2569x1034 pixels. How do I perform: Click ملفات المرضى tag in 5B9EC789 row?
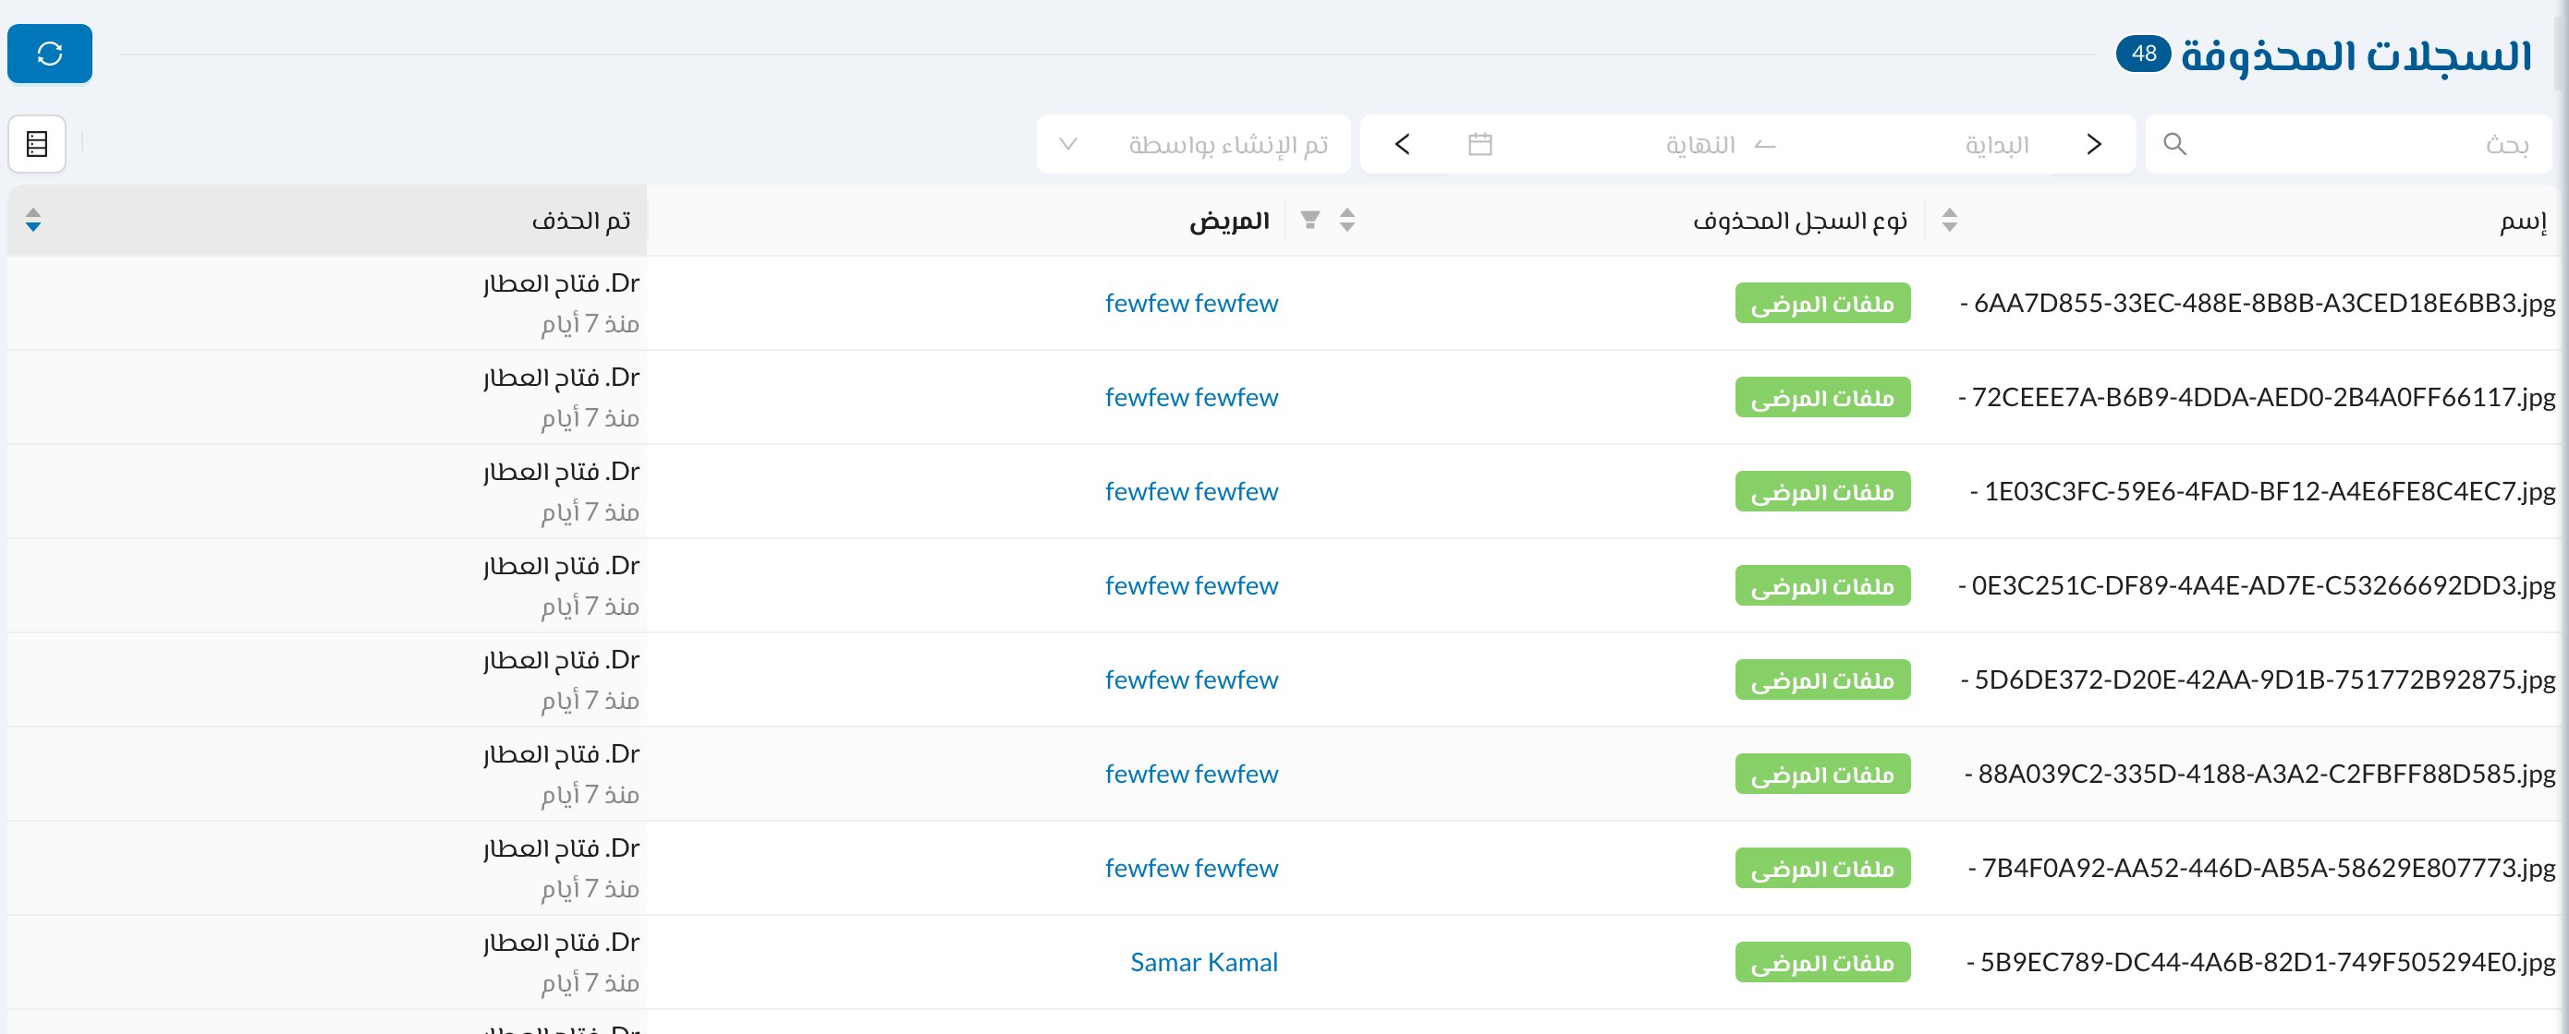[x=1822, y=962]
